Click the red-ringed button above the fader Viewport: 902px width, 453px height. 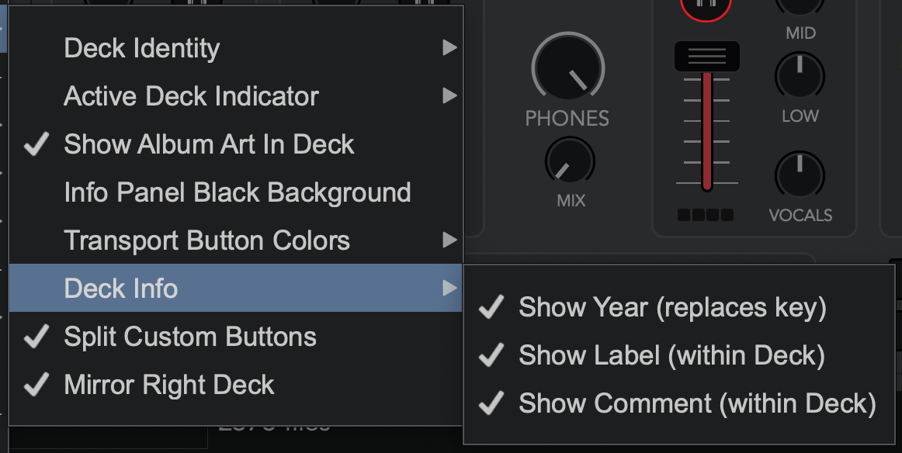click(x=706, y=7)
